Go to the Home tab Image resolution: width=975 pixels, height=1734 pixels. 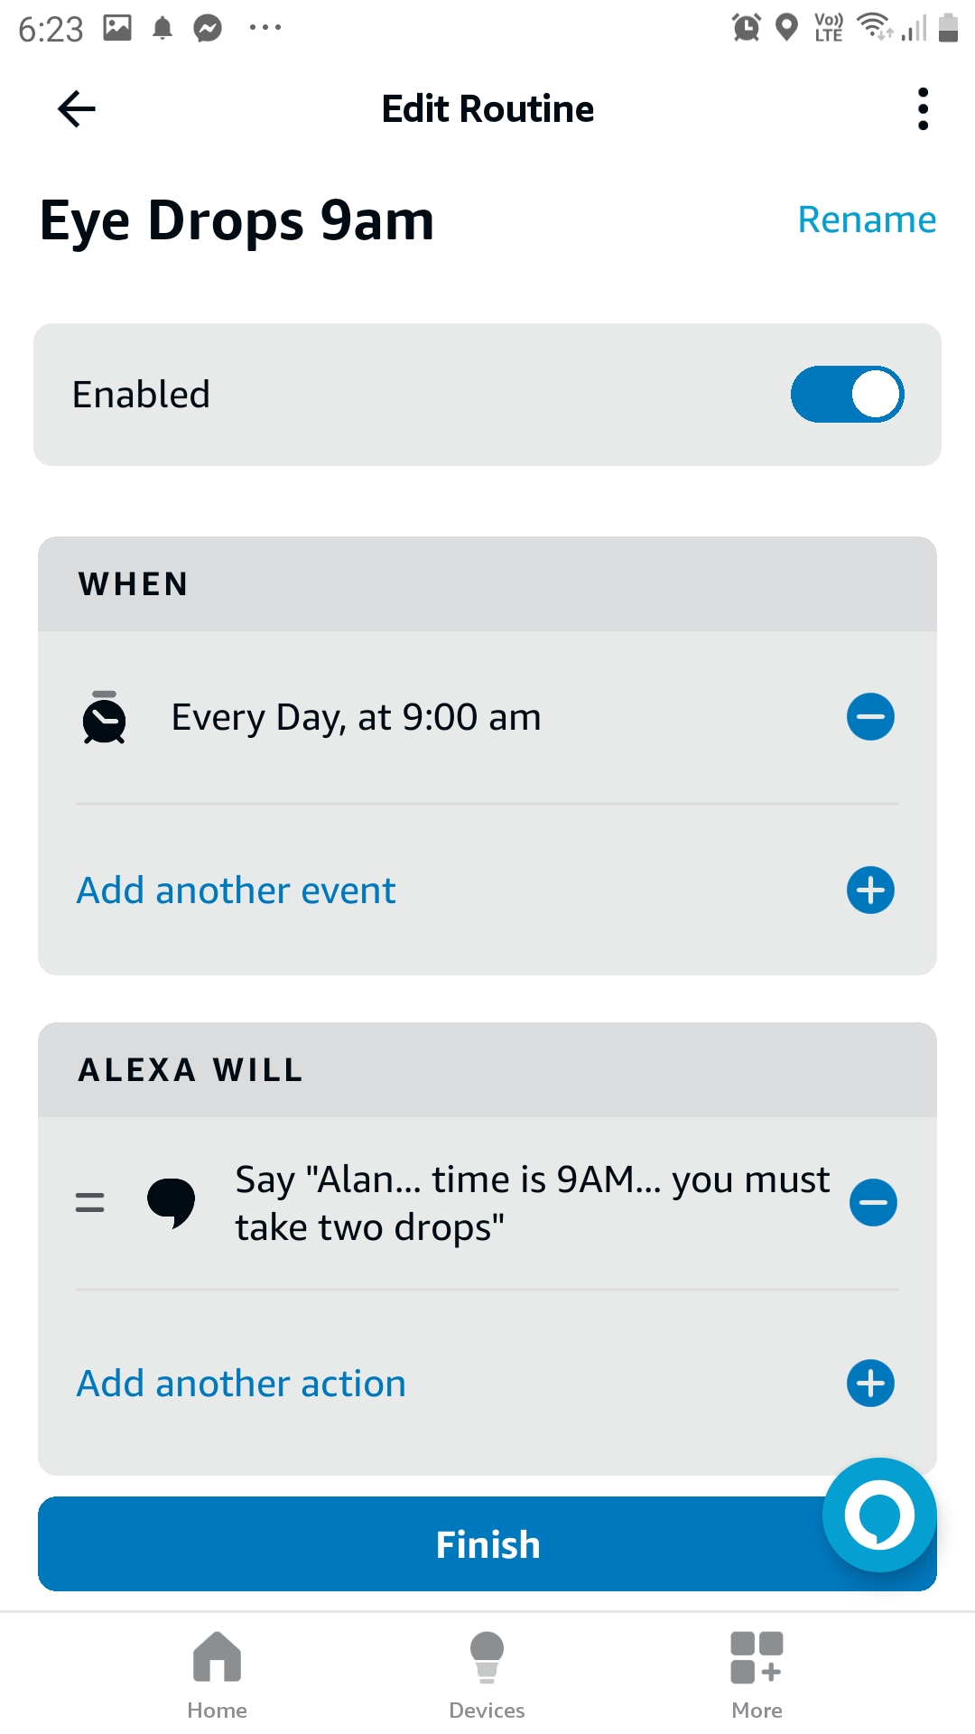(x=217, y=1673)
